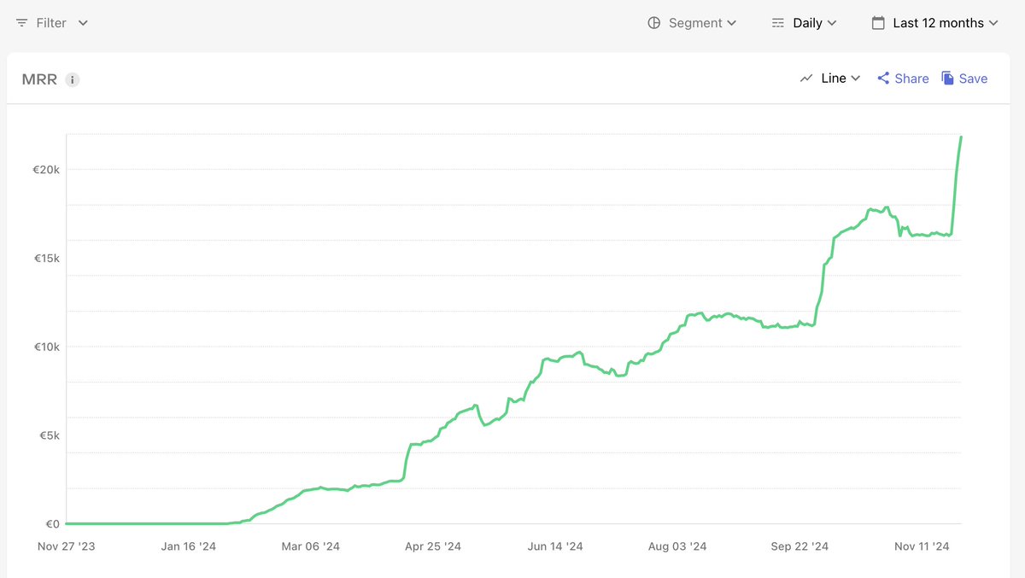
Task: Click the Nov 11 '24 date label
Action: click(x=922, y=546)
